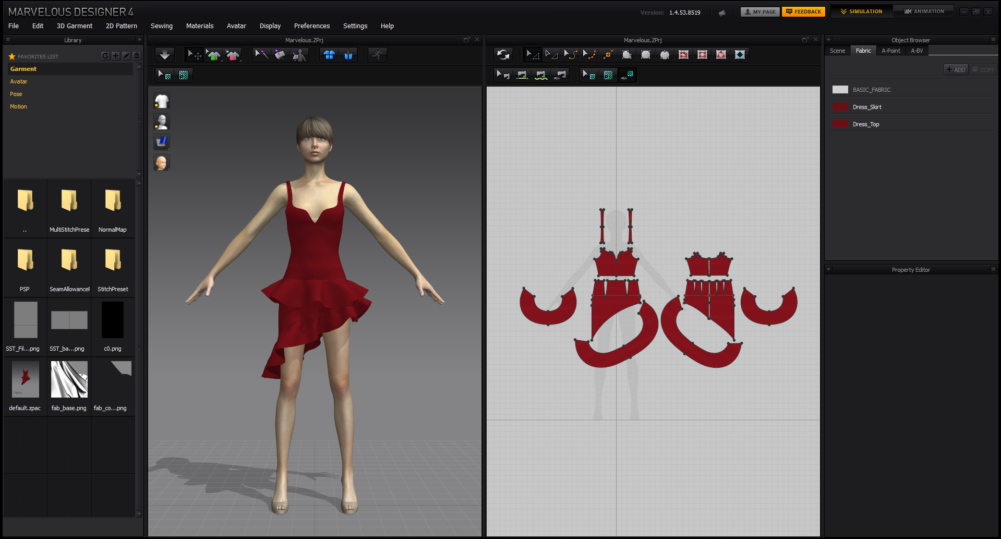Choose the Add Point orange plus tool

click(x=608, y=55)
